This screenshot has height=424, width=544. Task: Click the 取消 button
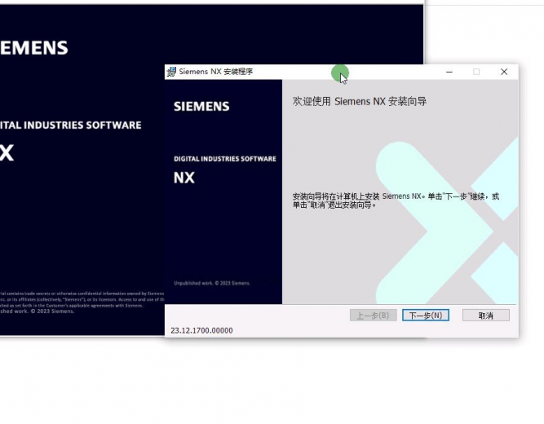coord(486,316)
